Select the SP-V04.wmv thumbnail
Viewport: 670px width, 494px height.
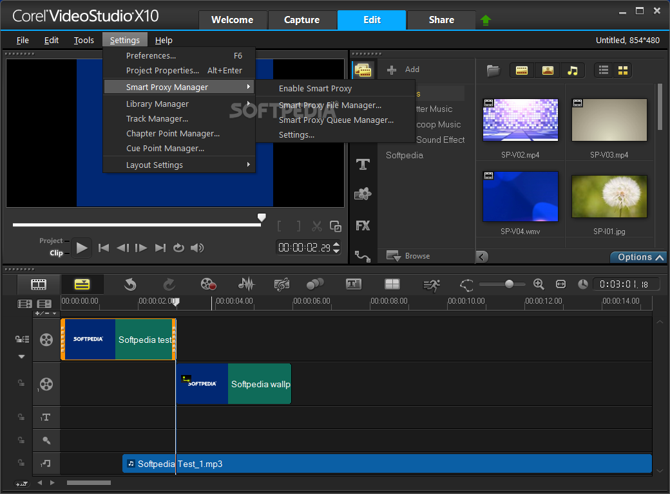(x=520, y=197)
